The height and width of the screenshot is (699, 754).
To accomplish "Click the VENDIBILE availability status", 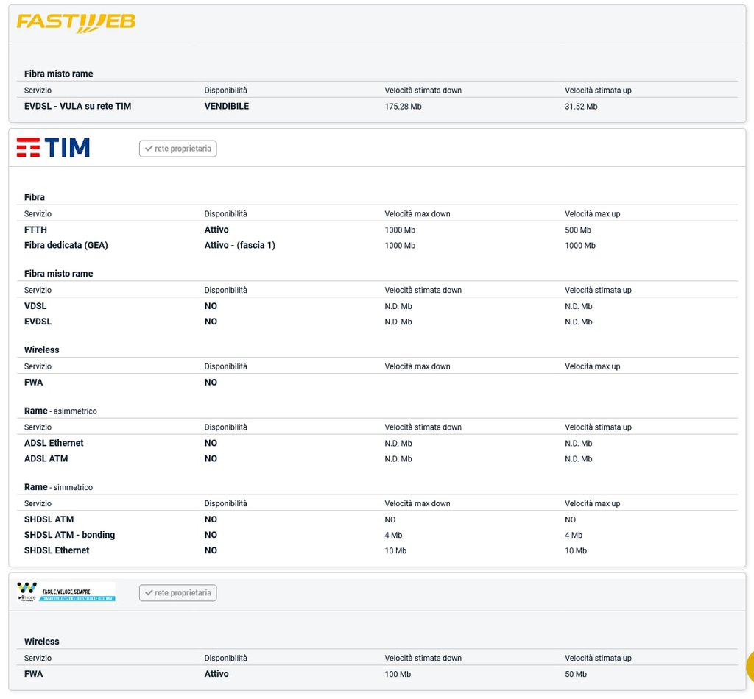I will (x=227, y=106).
